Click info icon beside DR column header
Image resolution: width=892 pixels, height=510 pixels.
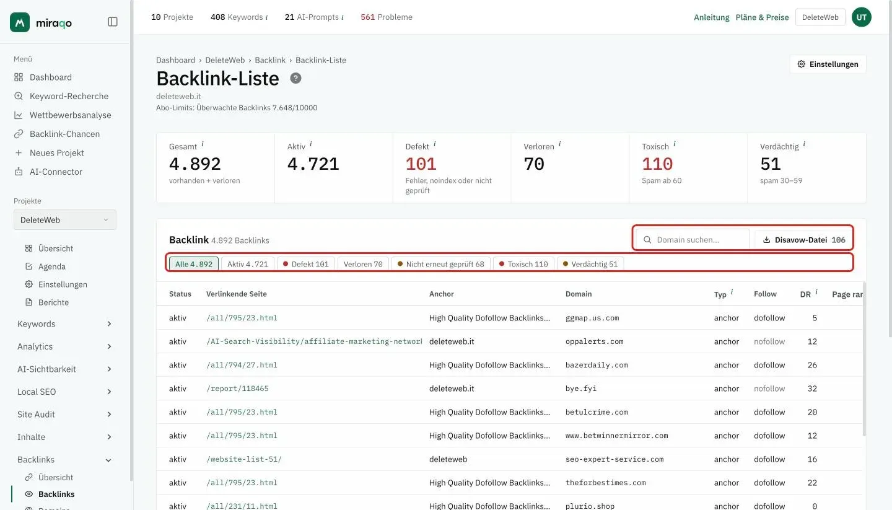[x=816, y=292]
